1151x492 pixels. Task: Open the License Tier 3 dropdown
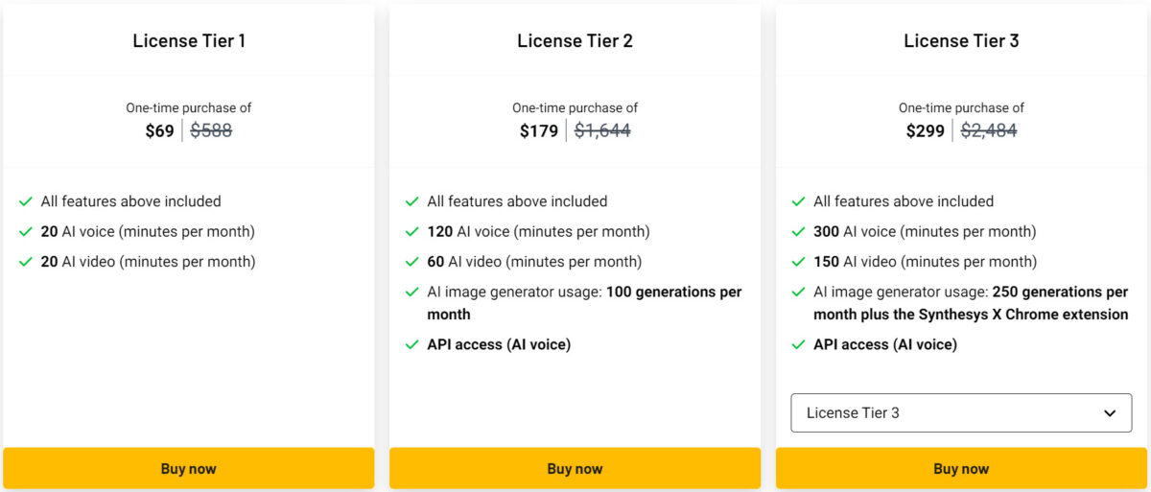point(961,412)
